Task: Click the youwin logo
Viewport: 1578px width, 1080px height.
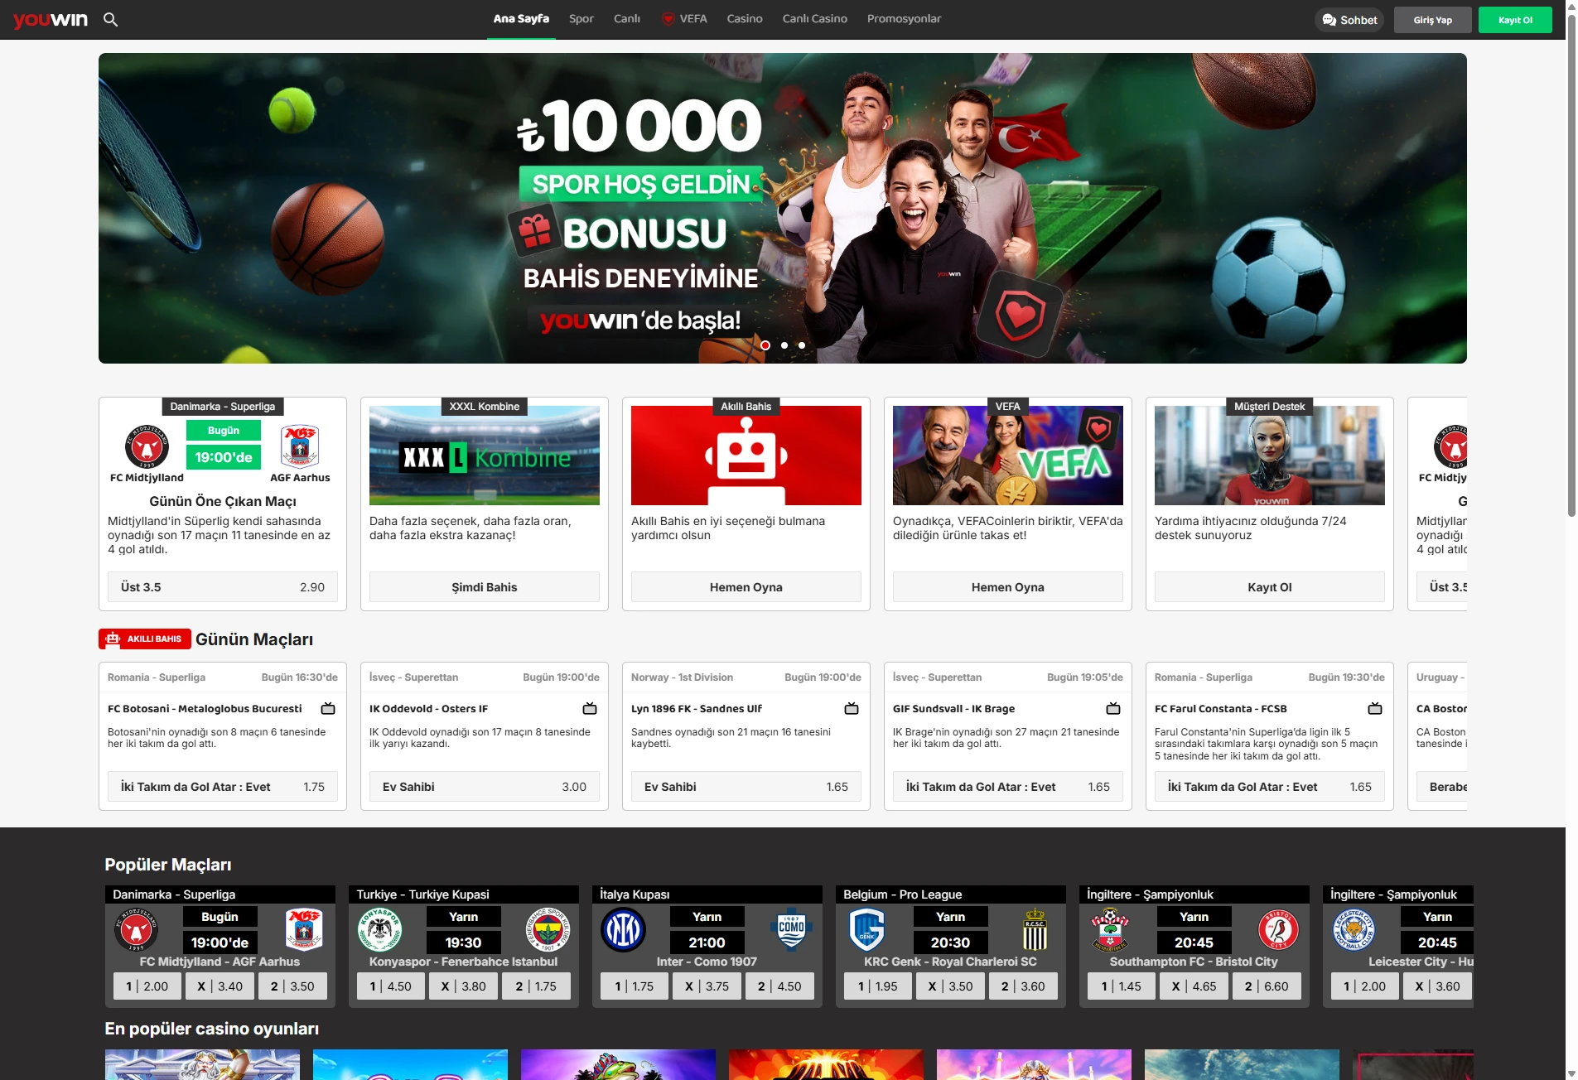Action: (51, 20)
